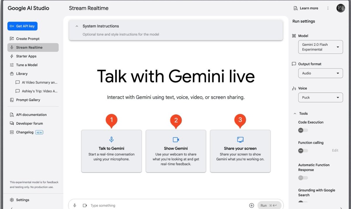Open API documentation
The image size is (351, 209).
tap(31, 114)
